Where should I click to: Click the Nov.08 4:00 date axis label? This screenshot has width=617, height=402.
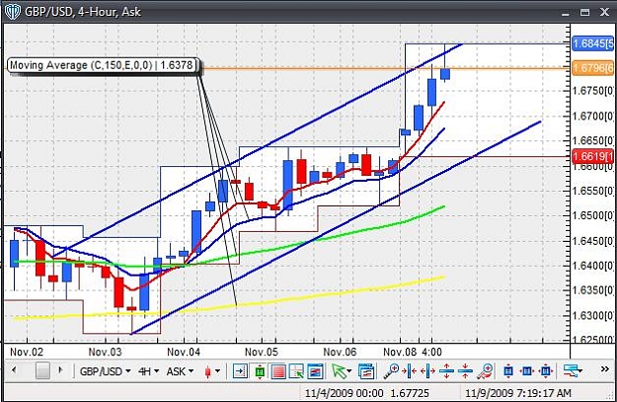point(413,352)
